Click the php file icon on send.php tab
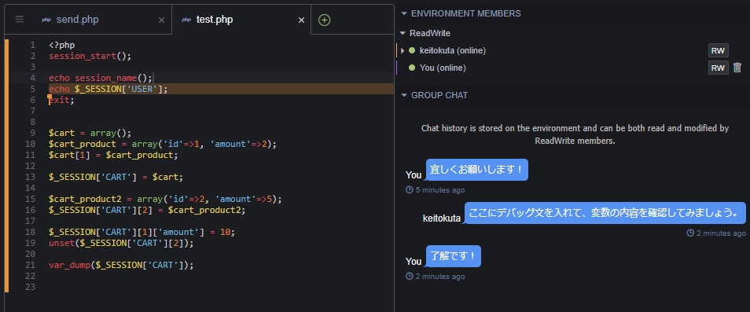Image resolution: width=750 pixels, height=312 pixels. 46,20
